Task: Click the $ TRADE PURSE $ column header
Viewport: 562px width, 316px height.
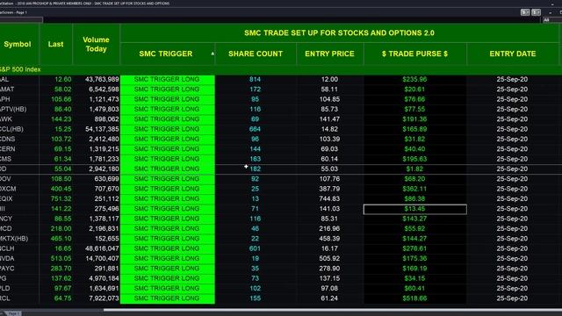Action: tap(414, 54)
